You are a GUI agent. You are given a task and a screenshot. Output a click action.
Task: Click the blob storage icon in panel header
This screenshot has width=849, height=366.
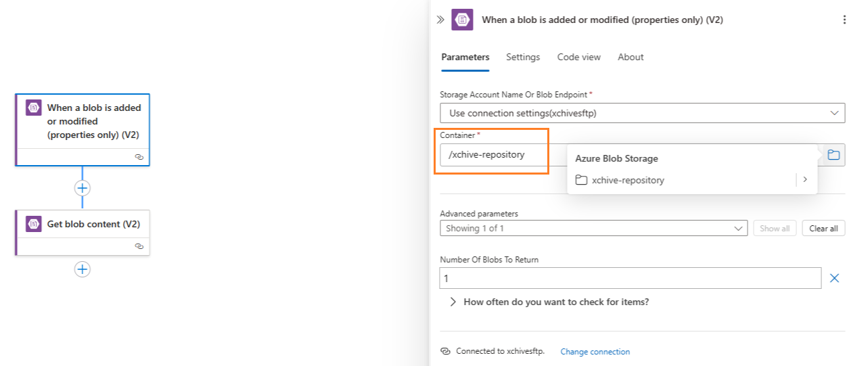tap(463, 20)
